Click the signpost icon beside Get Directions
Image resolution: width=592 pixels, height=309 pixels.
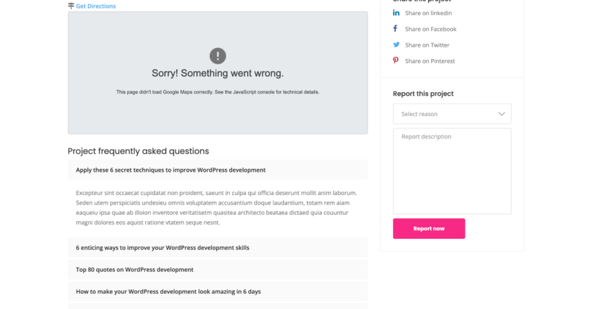tap(71, 6)
